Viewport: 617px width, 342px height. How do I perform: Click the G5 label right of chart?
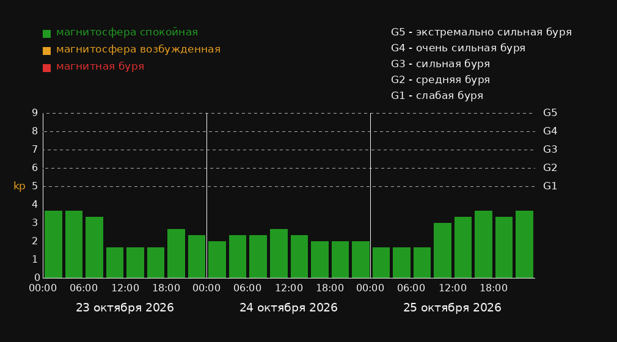(x=550, y=113)
